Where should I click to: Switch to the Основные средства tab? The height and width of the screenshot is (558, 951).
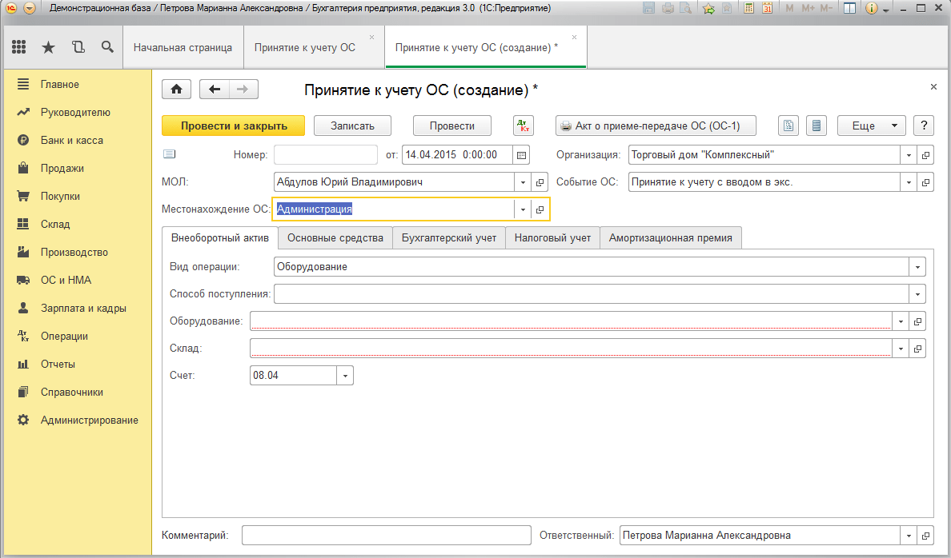coord(335,238)
